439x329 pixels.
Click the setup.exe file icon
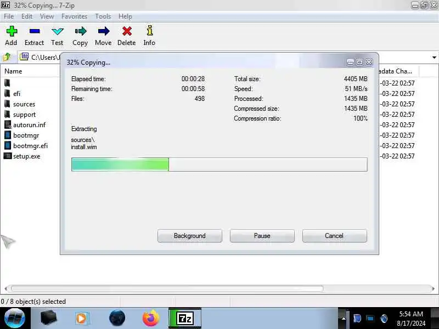[8, 156]
